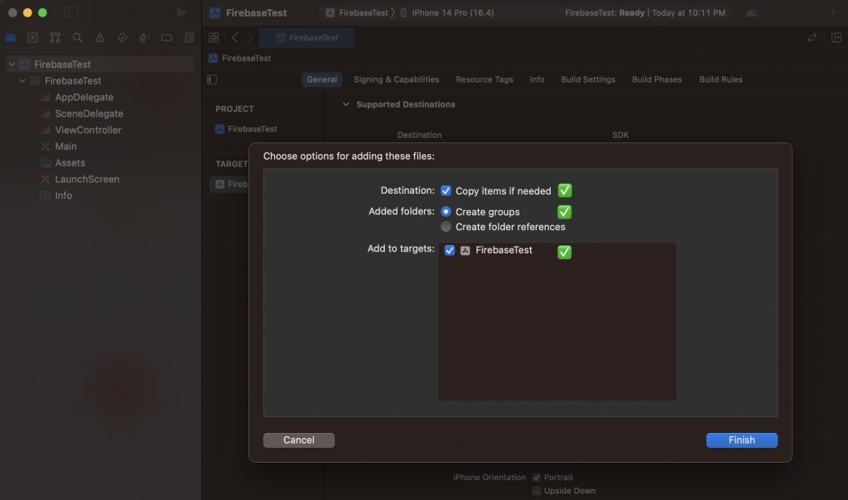Toggle FirebaseTest target checkbox in Add to targets

(450, 250)
